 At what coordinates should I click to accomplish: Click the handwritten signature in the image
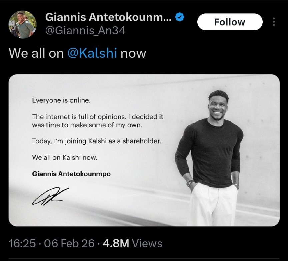(50, 196)
